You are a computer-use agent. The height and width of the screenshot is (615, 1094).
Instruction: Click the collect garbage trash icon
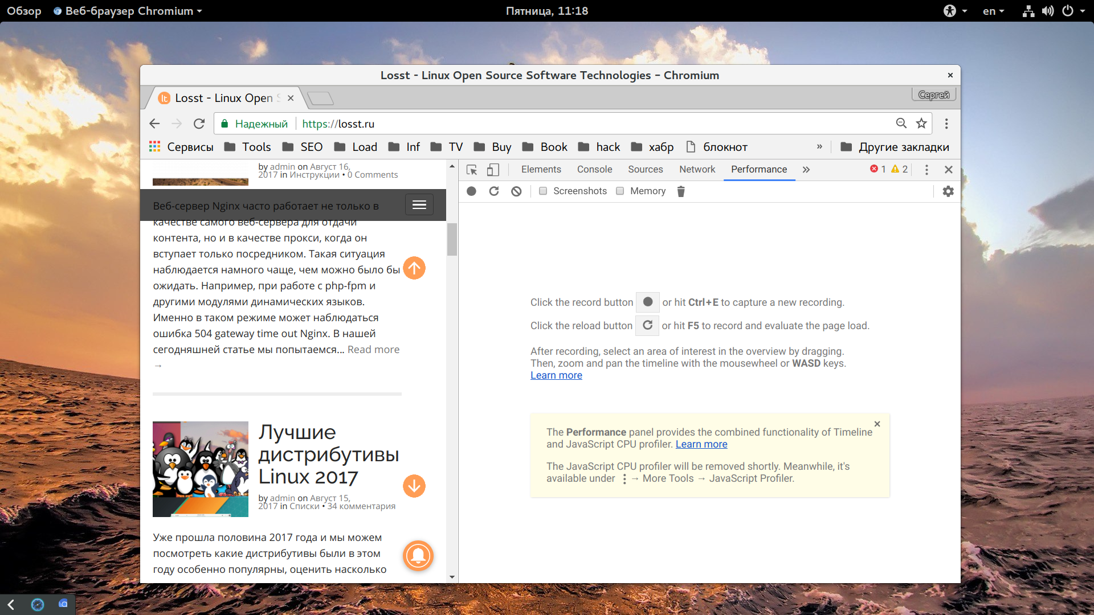point(681,191)
